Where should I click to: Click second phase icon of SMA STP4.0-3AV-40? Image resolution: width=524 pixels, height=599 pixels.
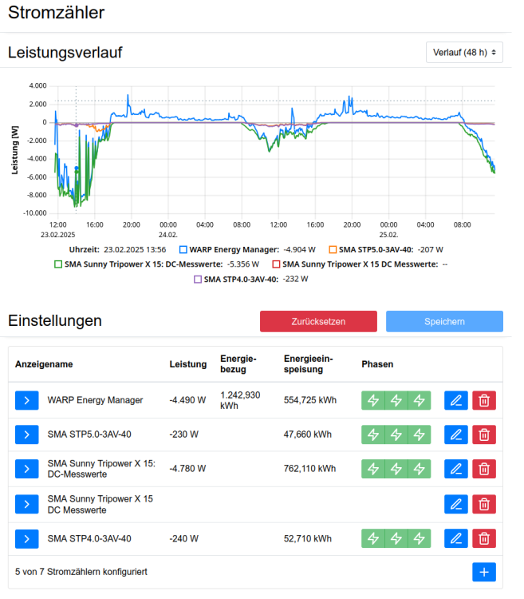click(x=396, y=538)
